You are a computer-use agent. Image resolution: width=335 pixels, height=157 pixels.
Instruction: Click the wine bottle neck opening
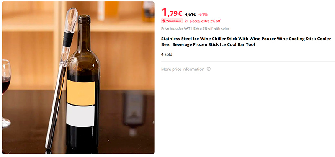(84, 17)
